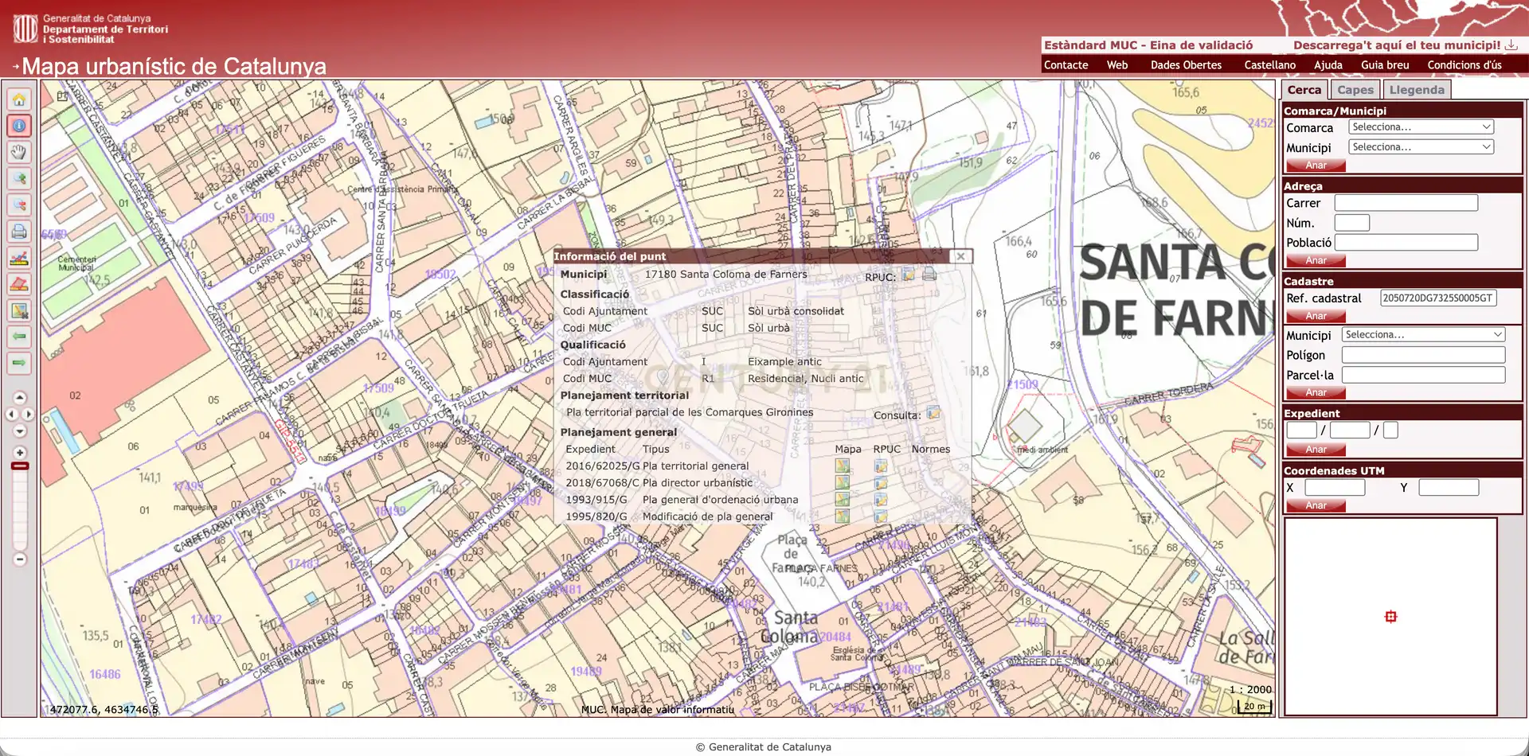The image size is (1529, 756).
Task: Click Anar button below Ref. cadastral
Action: click(1316, 316)
